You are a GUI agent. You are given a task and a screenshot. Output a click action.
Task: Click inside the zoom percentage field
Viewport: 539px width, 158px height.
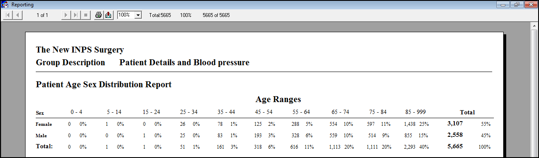click(126, 15)
